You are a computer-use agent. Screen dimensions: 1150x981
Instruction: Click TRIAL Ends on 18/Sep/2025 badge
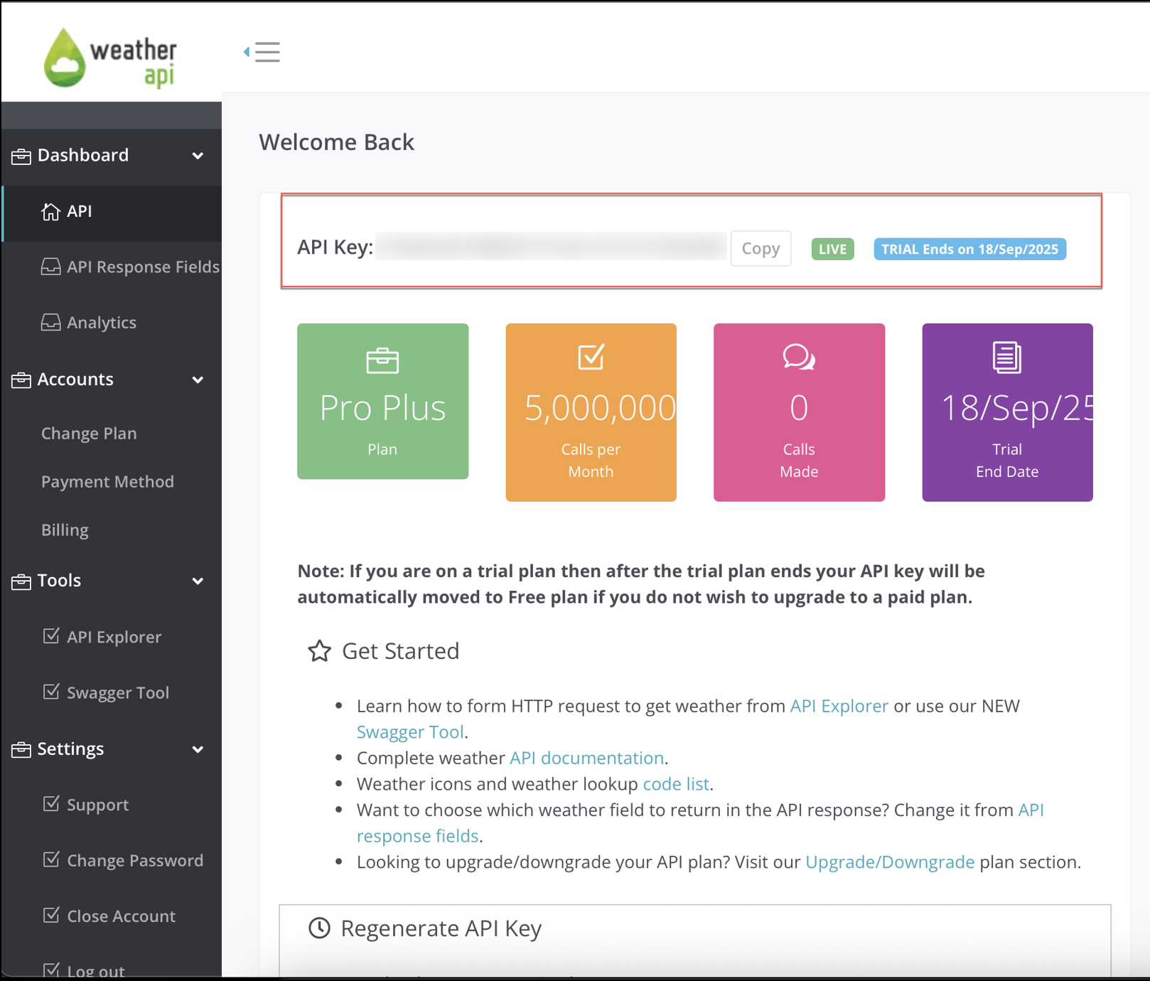coord(969,250)
